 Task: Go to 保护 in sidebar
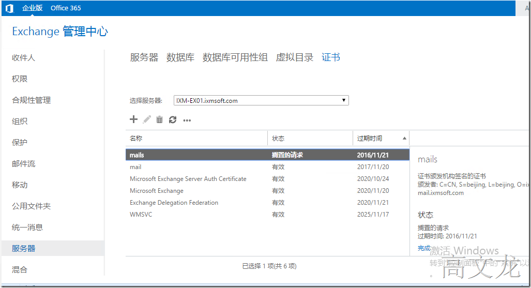(20, 143)
